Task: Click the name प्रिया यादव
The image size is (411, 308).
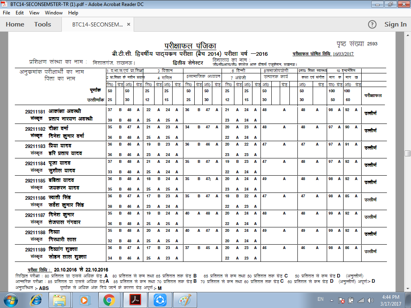Action: coord(60,146)
